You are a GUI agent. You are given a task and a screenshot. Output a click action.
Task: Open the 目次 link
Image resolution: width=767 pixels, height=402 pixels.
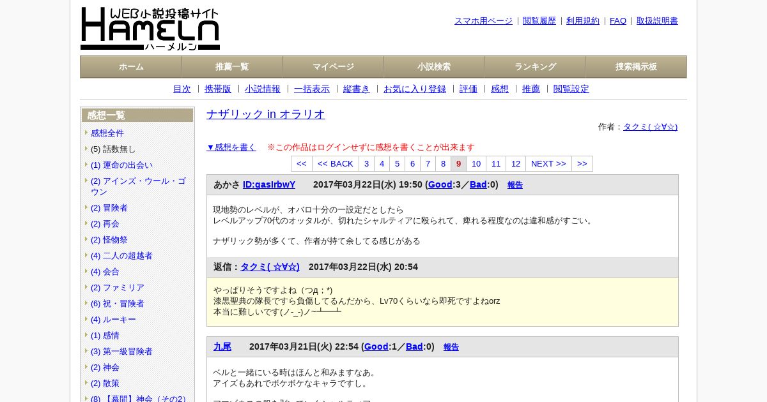coord(182,89)
